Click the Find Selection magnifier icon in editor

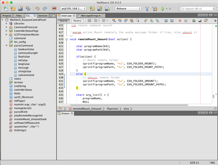114,21
